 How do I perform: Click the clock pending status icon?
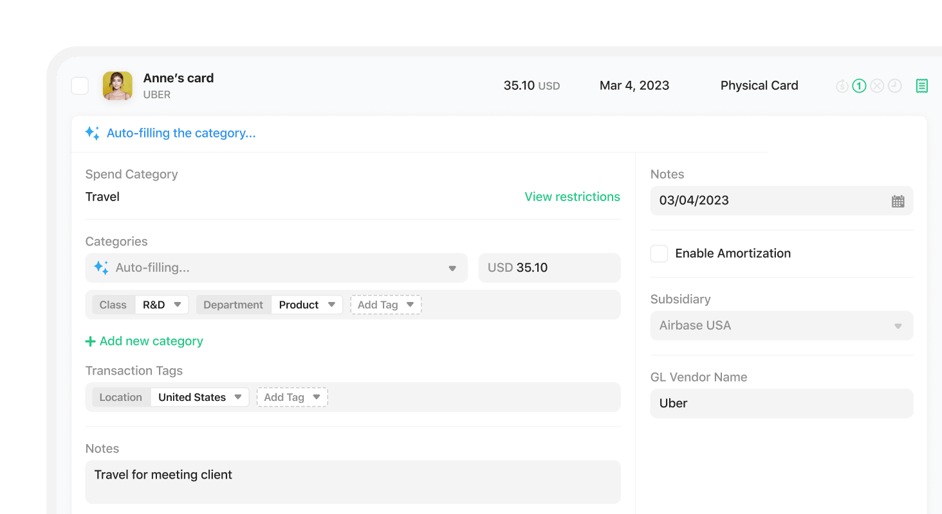pyautogui.click(x=895, y=85)
